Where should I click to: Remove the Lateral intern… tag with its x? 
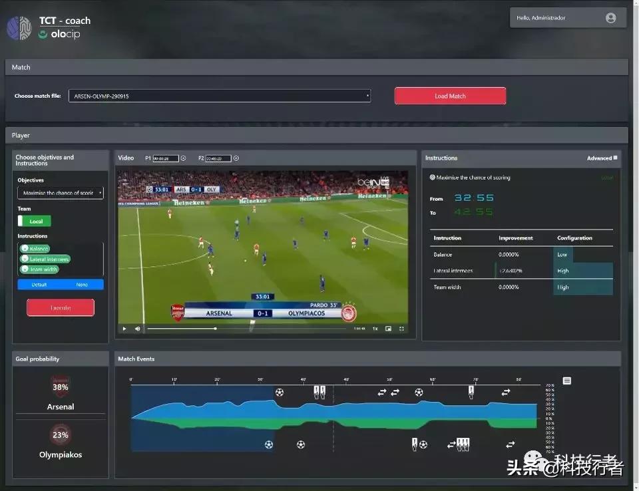[25, 259]
